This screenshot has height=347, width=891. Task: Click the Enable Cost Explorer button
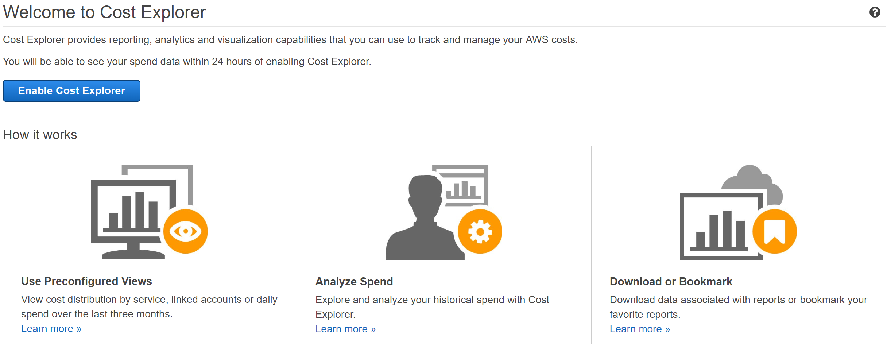point(71,91)
